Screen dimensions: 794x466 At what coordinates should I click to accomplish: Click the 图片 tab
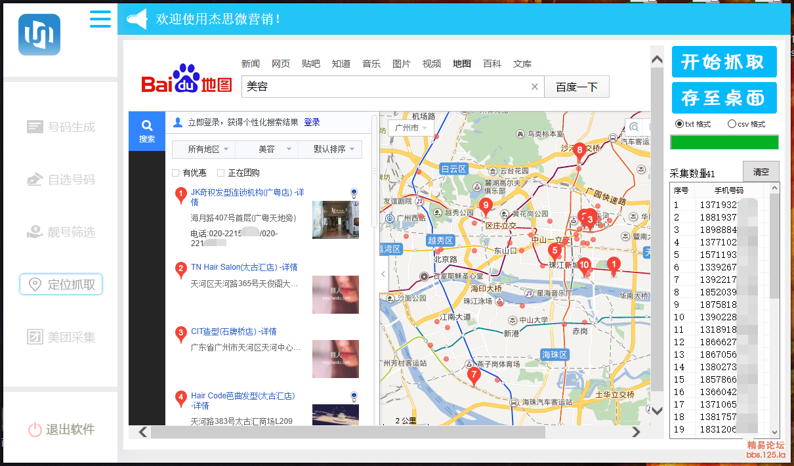402,64
